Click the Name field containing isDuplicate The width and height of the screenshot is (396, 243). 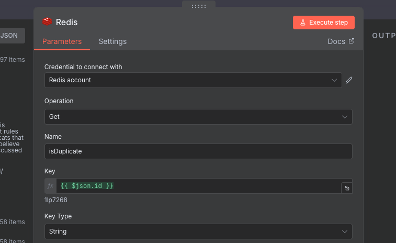pos(198,151)
